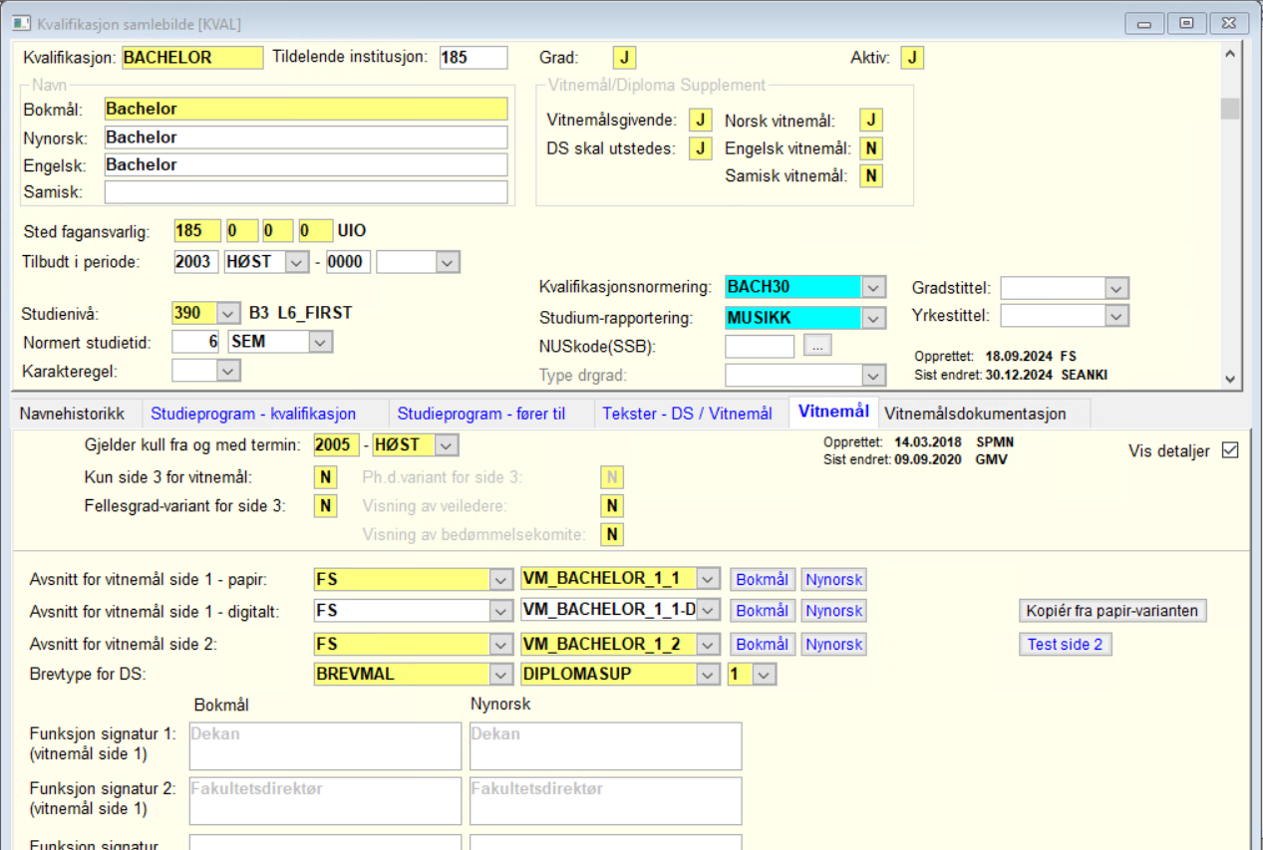Switch to Tekster - DS / Vitnemål tab
Viewport: 1263px width, 850px height.
(687, 414)
